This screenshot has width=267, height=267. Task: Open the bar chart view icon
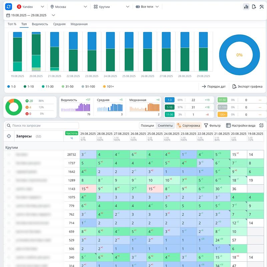pyautogui.click(x=246, y=7)
